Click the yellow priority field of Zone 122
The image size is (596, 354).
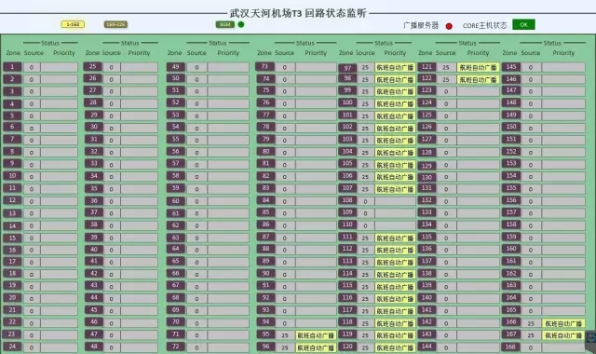pos(478,79)
